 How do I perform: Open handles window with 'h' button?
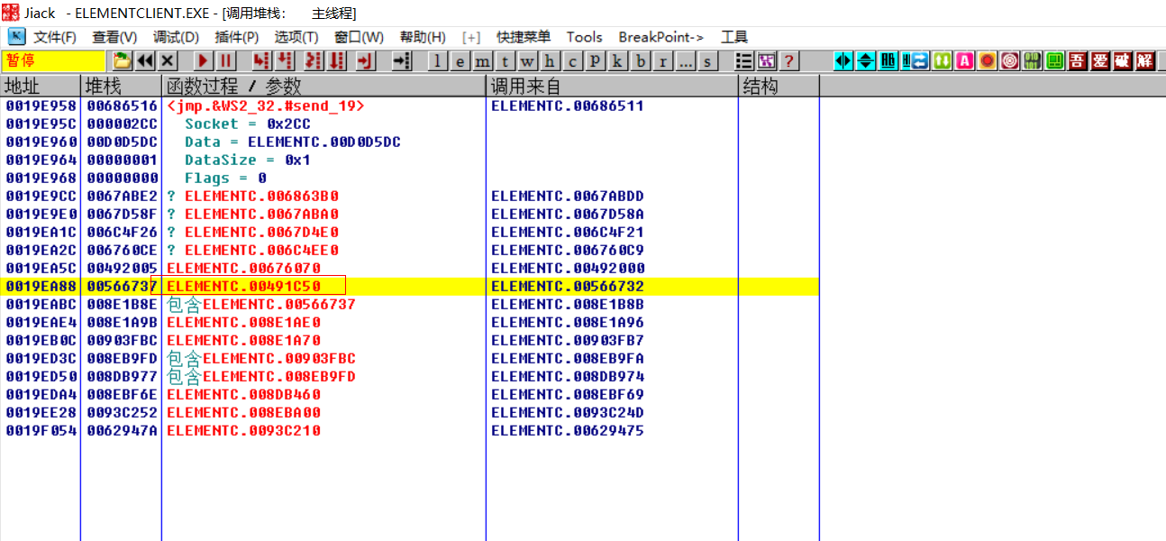coord(551,60)
